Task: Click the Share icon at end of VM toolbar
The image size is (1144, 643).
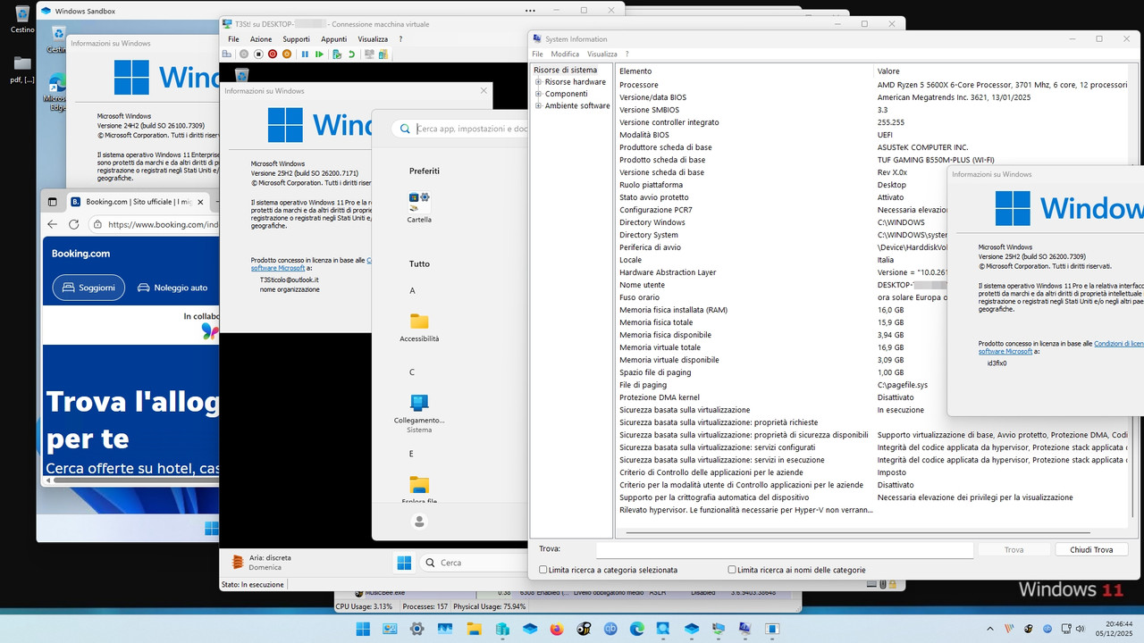Action: click(x=383, y=54)
